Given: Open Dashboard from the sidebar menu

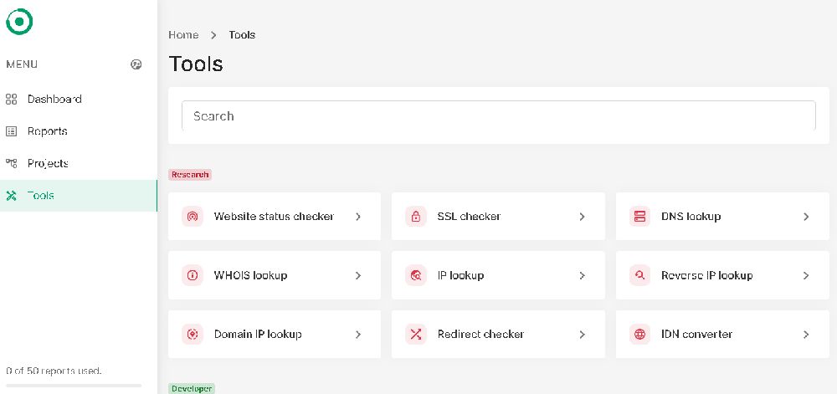Looking at the screenshot, I should (54, 99).
